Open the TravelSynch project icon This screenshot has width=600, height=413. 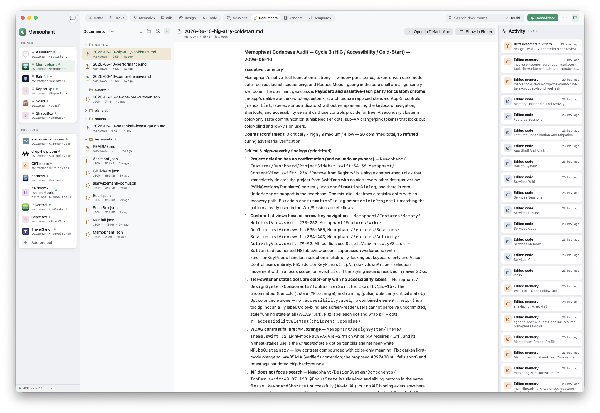coord(26,231)
